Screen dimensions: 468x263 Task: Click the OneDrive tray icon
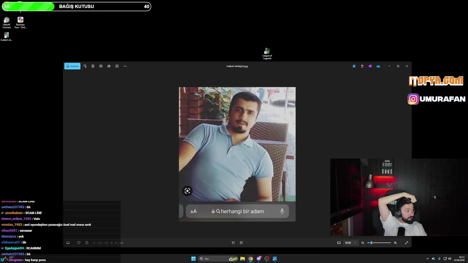433,259
